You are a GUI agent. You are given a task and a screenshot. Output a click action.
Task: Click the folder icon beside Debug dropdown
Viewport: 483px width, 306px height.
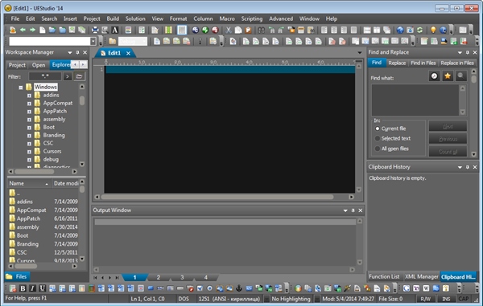[113, 41]
